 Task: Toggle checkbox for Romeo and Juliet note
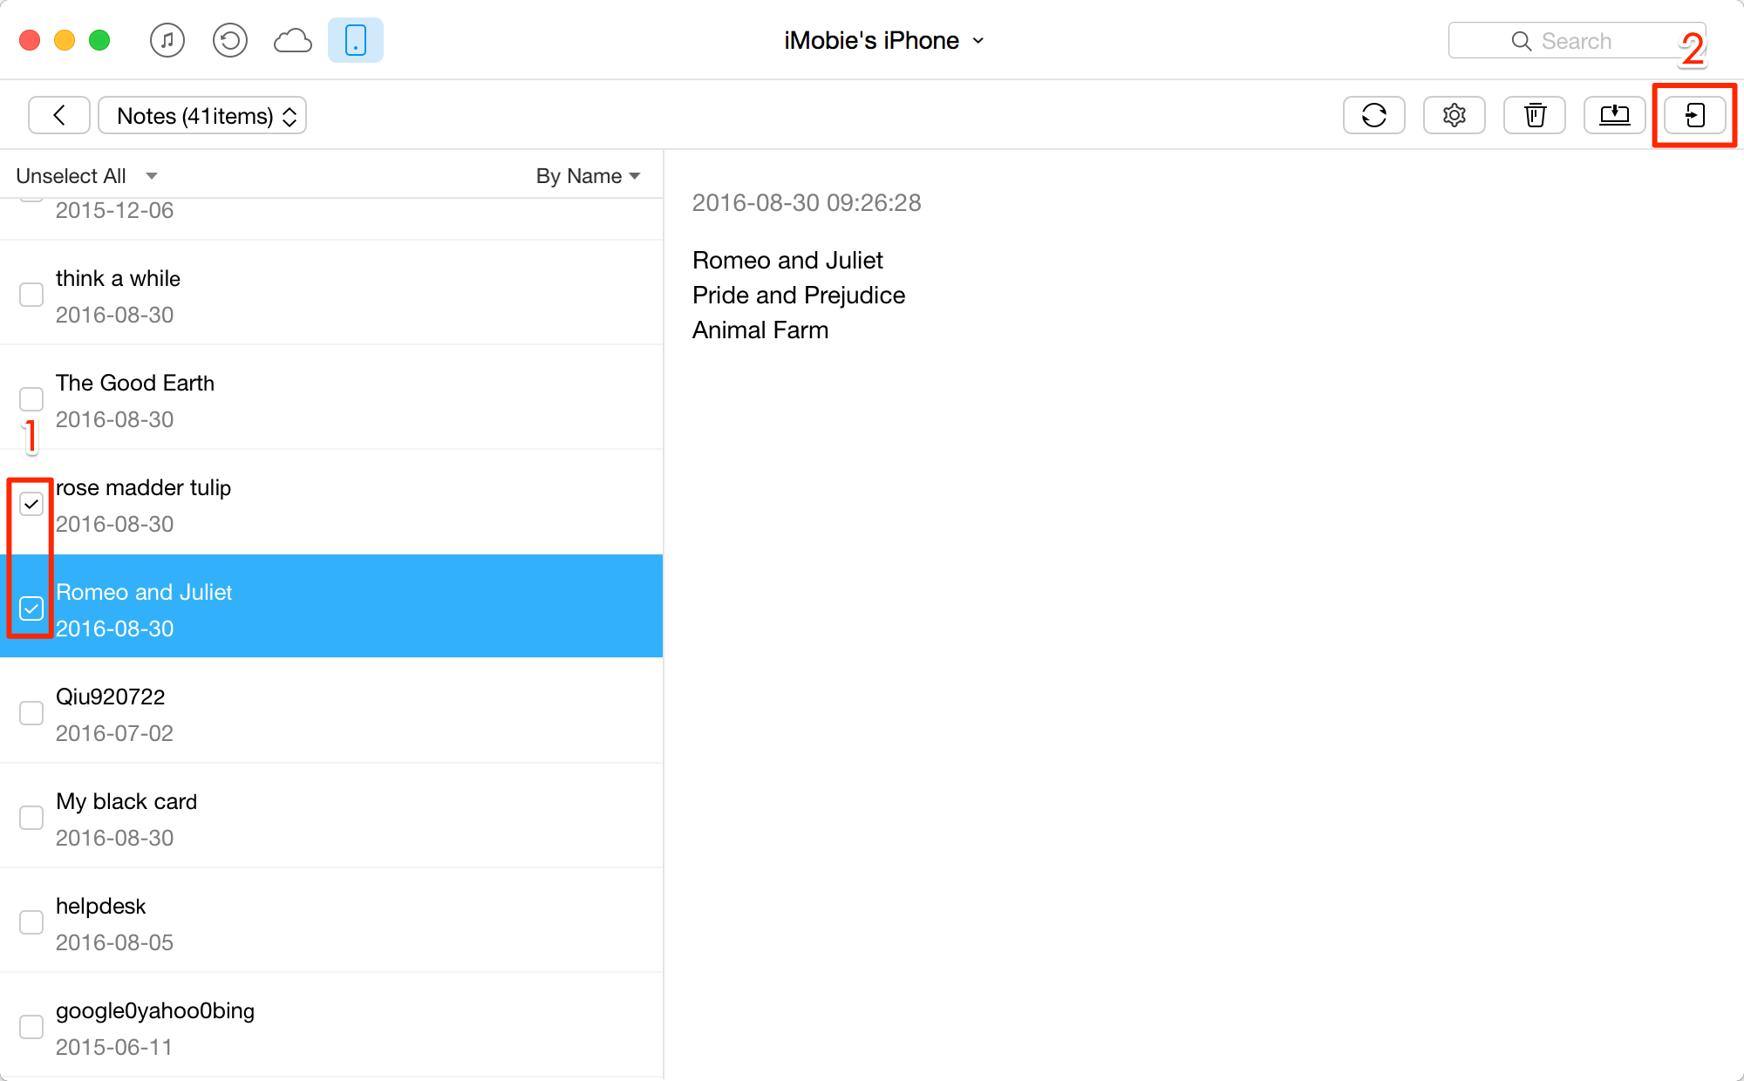(31, 608)
